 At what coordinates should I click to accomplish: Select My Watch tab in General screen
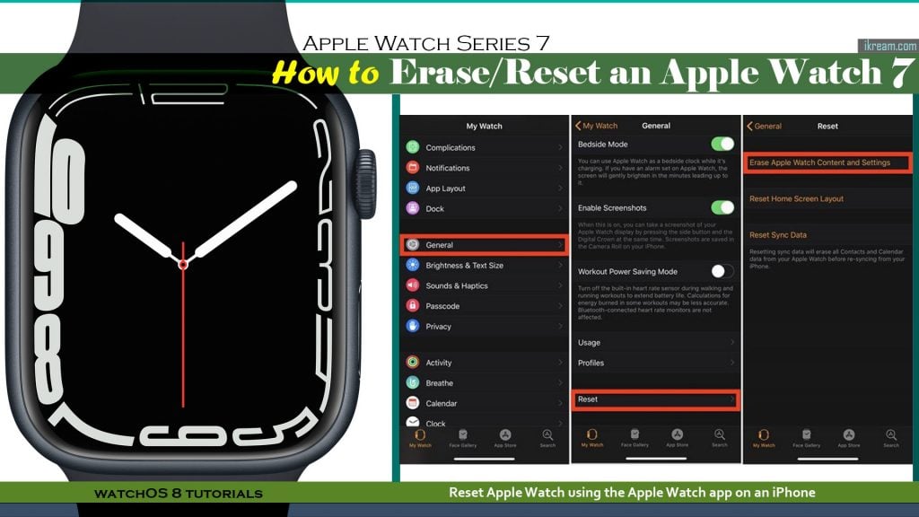tap(592, 438)
